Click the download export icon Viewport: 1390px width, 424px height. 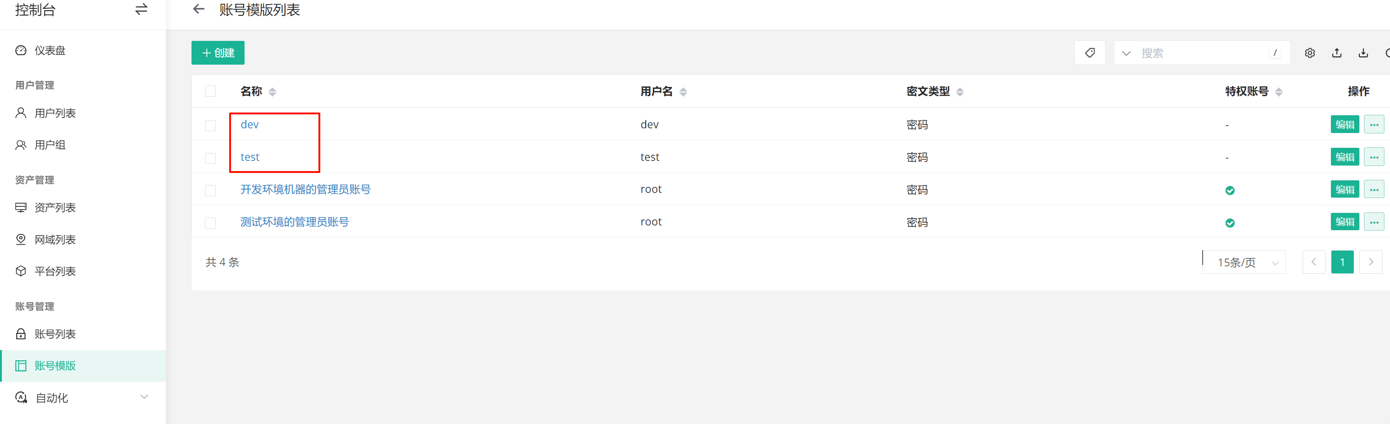pos(1363,53)
